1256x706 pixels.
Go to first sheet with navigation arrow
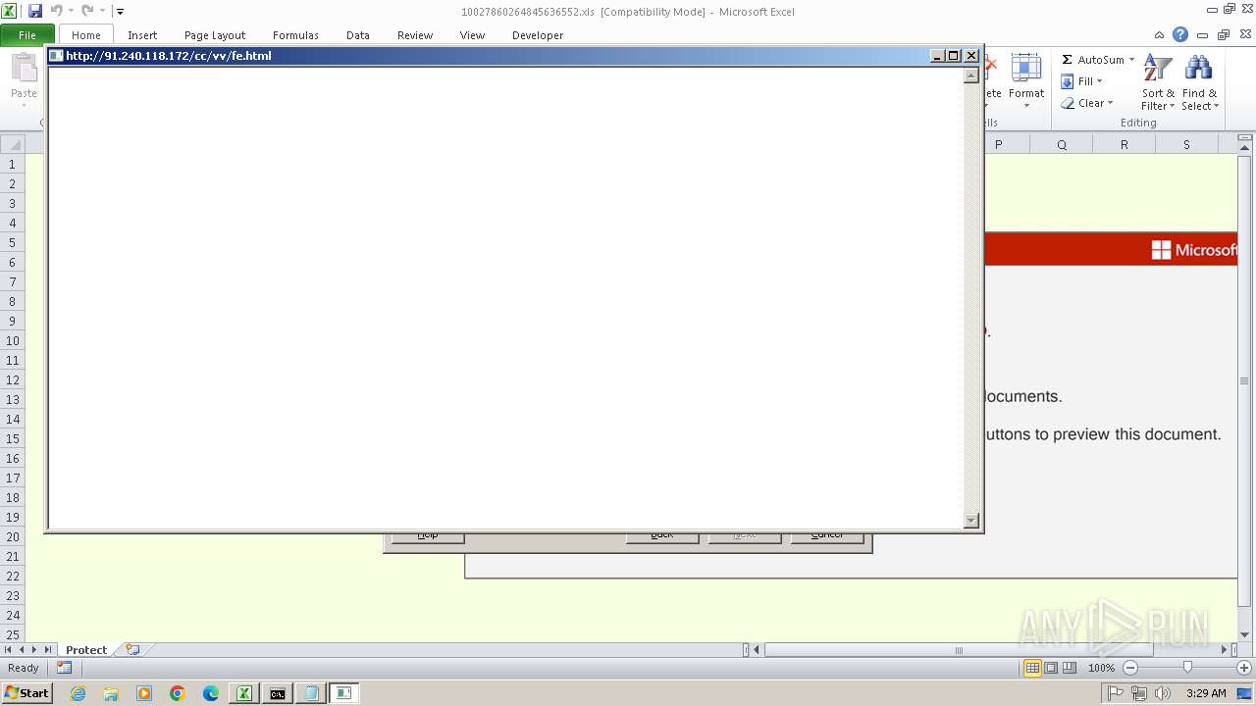(x=8, y=650)
